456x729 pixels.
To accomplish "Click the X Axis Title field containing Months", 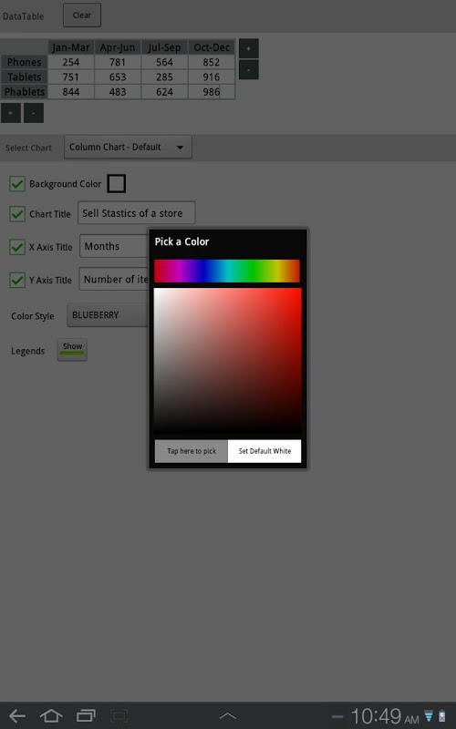I will (x=115, y=246).
